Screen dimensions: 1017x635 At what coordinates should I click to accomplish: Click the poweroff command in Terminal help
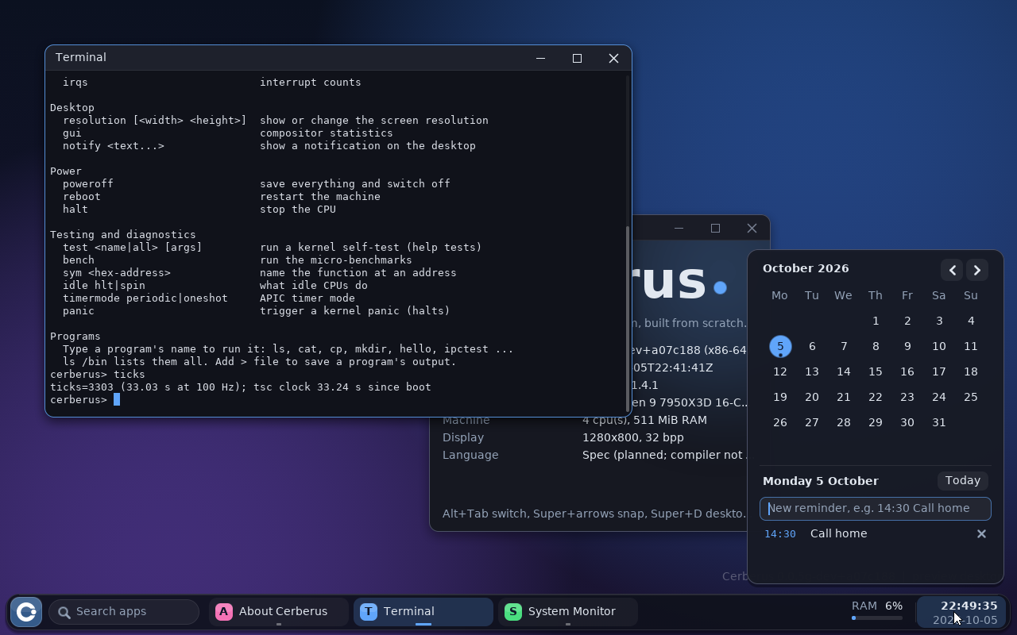coord(88,184)
